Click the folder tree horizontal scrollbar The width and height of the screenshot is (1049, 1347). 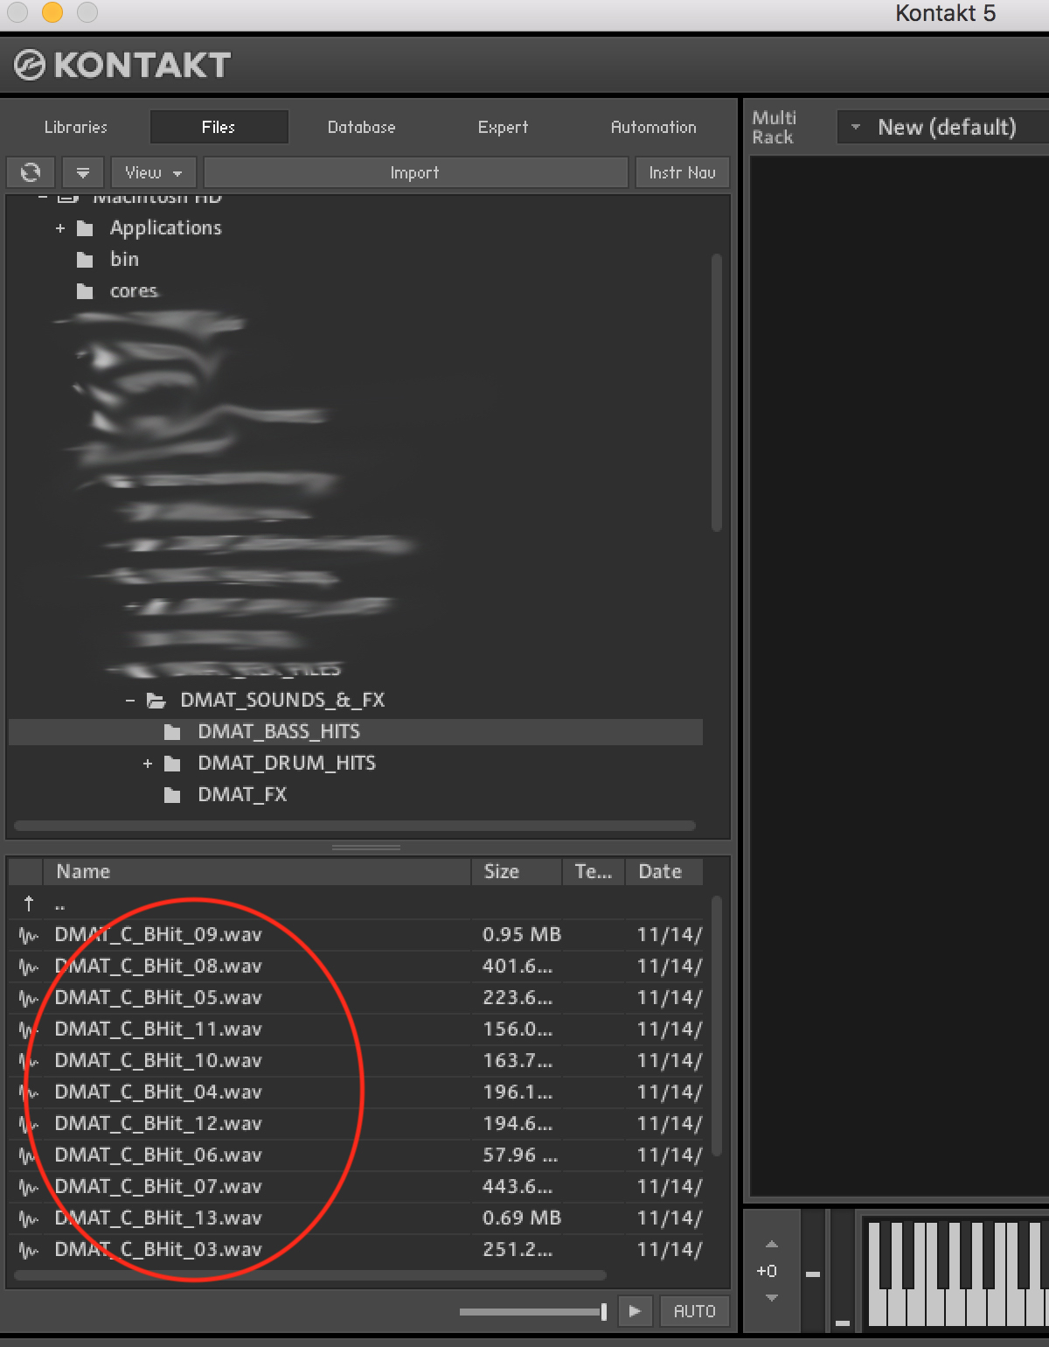pyautogui.click(x=355, y=826)
